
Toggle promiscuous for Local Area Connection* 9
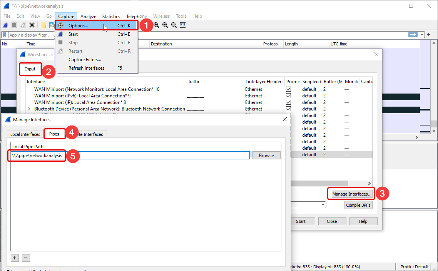pyautogui.click(x=289, y=95)
